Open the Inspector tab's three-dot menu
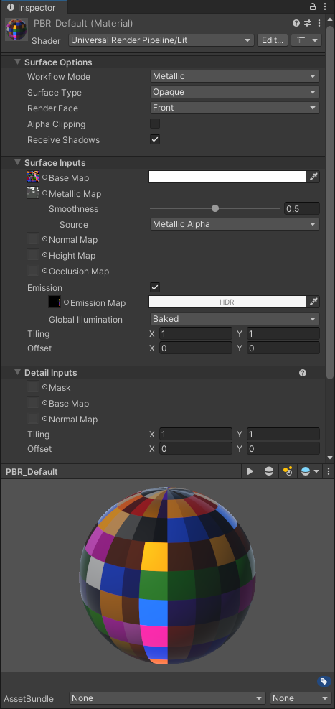Screen dimensions: 335x709 [325, 6]
